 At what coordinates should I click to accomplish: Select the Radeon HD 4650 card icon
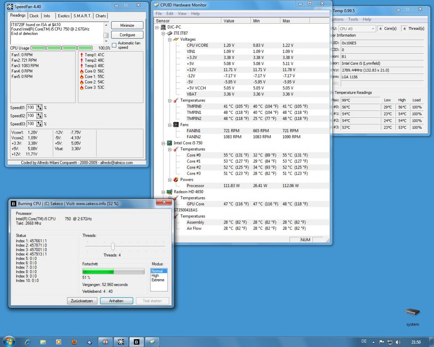tap(169, 192)
